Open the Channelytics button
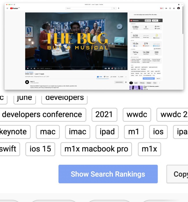The height and width of the screenshot is (202, 188). 157,49
